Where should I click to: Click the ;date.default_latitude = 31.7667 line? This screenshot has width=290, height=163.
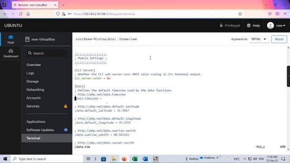[x=101, y=110]
